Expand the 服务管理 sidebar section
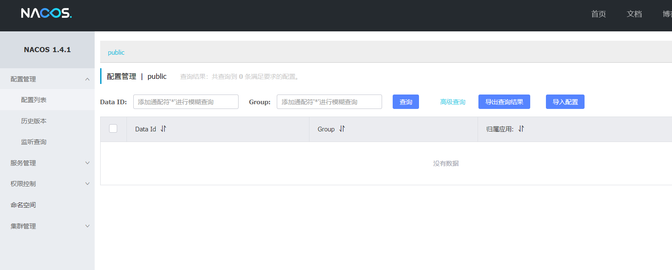 click(x=47, y=163)
